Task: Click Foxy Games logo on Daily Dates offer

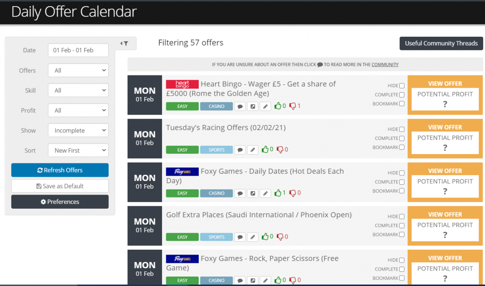Action: [182, 172]
